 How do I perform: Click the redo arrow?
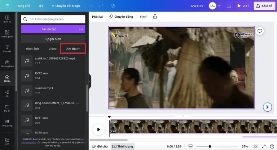click(101, 6)
